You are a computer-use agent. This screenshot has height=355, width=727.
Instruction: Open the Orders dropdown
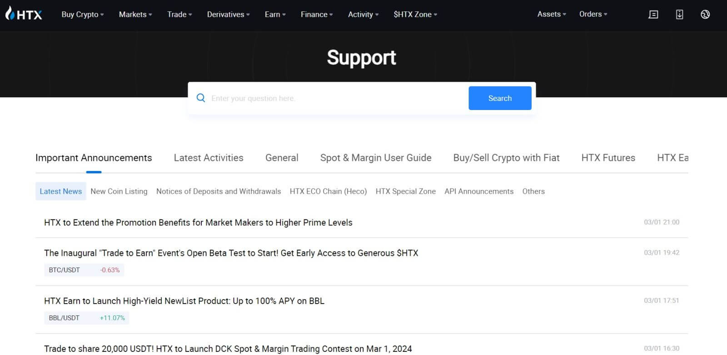point(593,14)
